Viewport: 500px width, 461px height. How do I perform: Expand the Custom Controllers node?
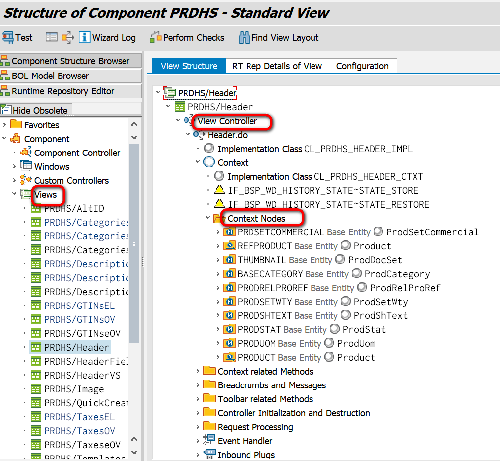tap(14, 180)
